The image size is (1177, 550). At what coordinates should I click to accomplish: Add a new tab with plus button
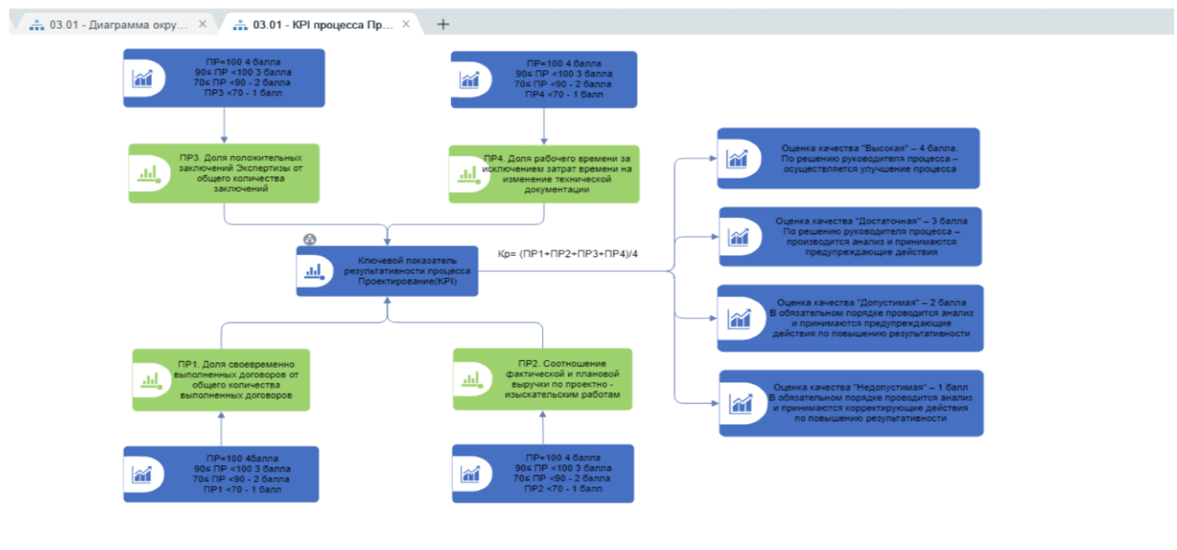click(x=443, y=25)
